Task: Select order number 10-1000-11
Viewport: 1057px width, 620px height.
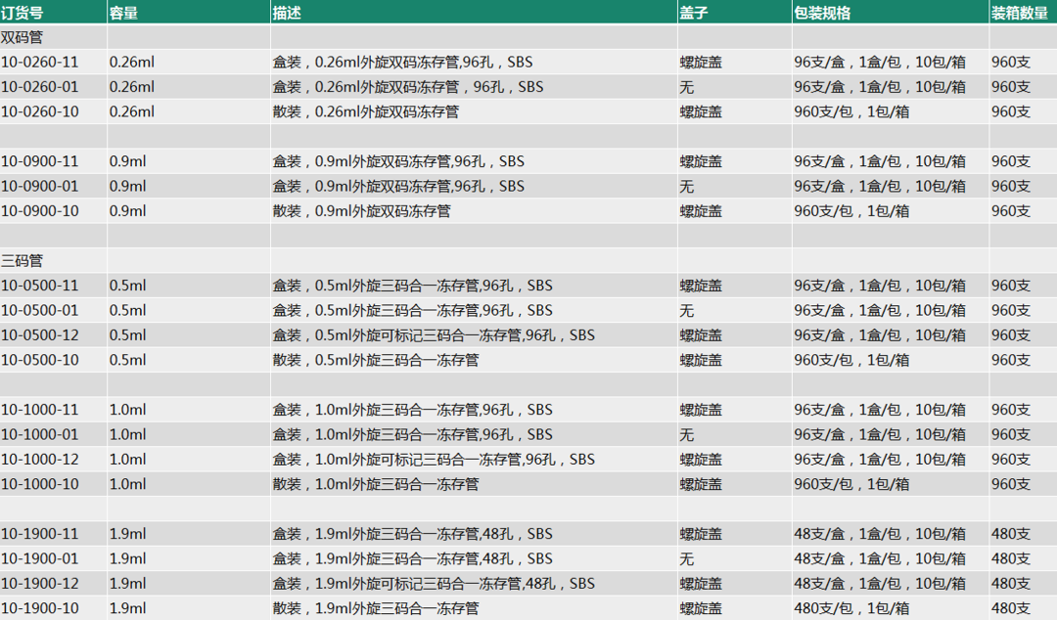Action: pos(40,410)
